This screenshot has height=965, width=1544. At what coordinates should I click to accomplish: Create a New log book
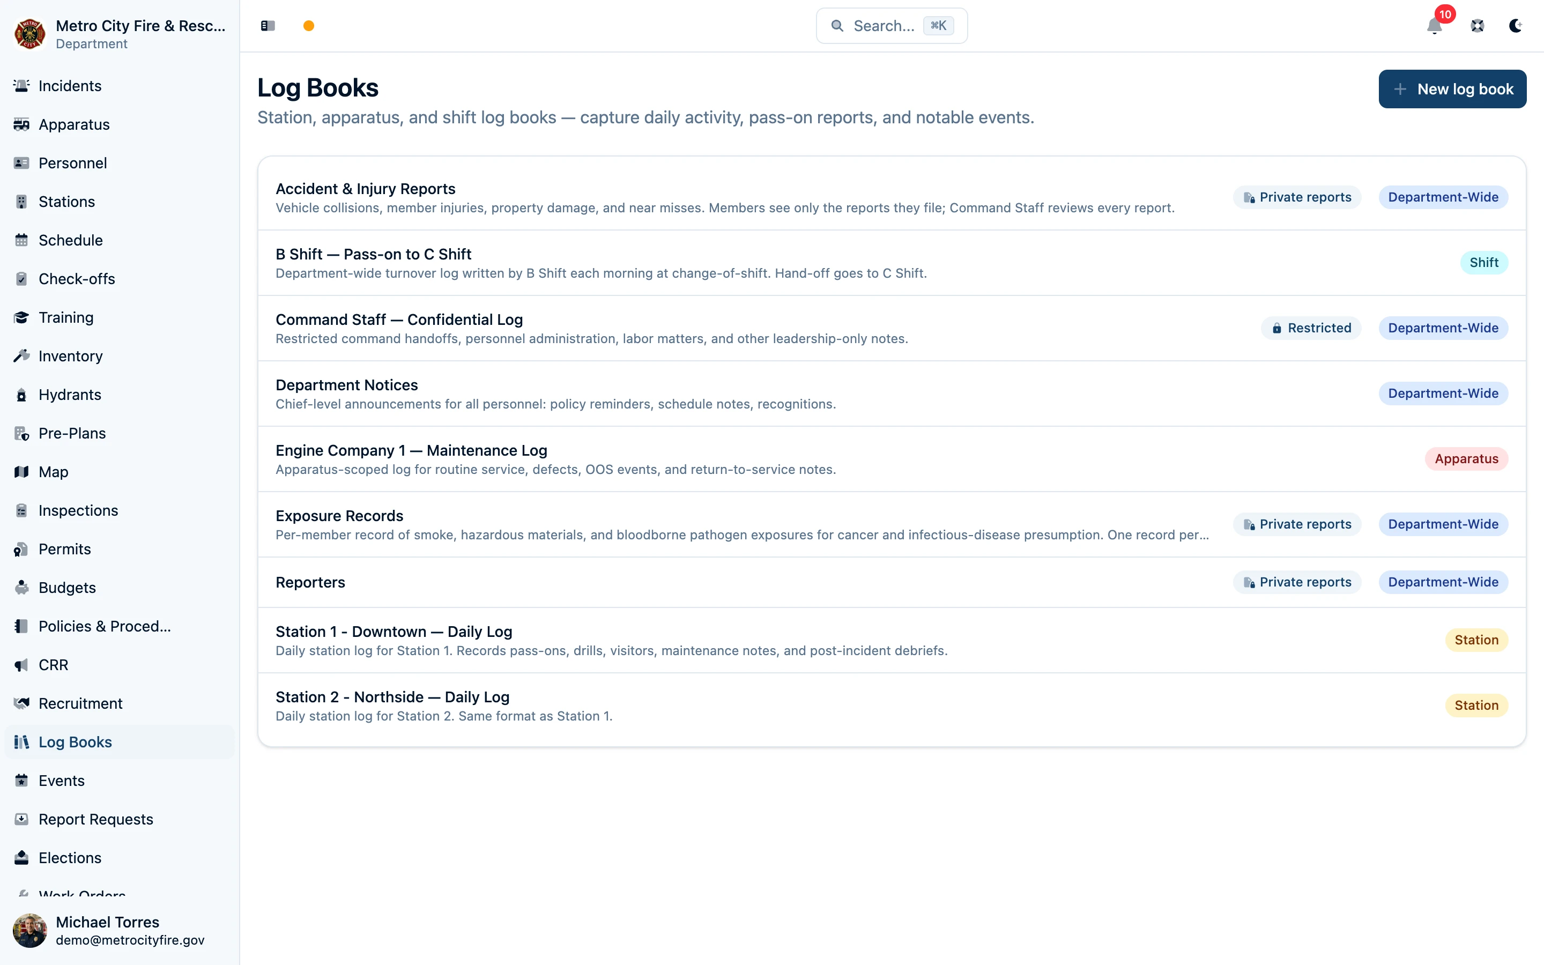click(1452, 88)
